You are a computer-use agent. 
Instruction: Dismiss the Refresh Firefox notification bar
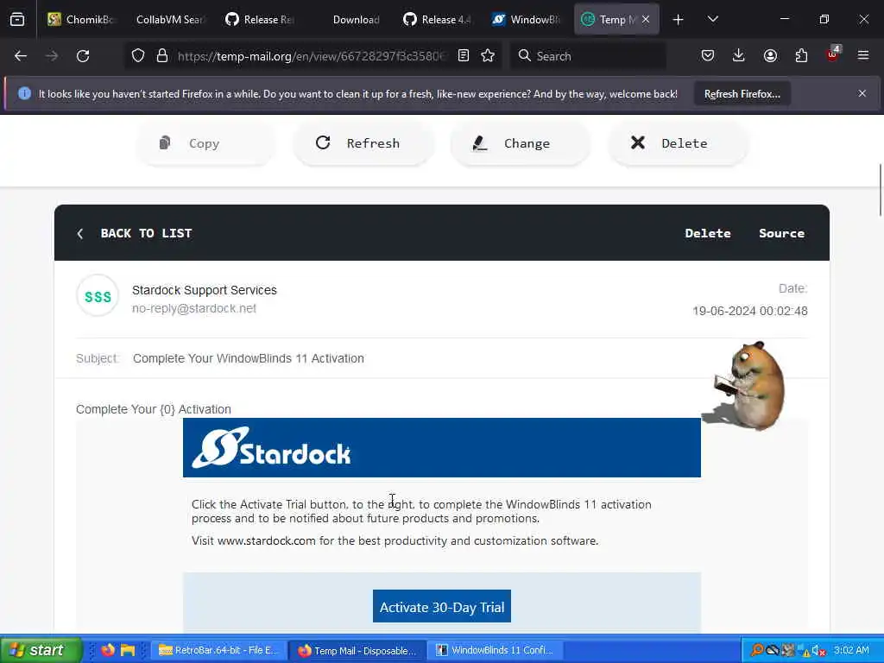pos(862,93)
